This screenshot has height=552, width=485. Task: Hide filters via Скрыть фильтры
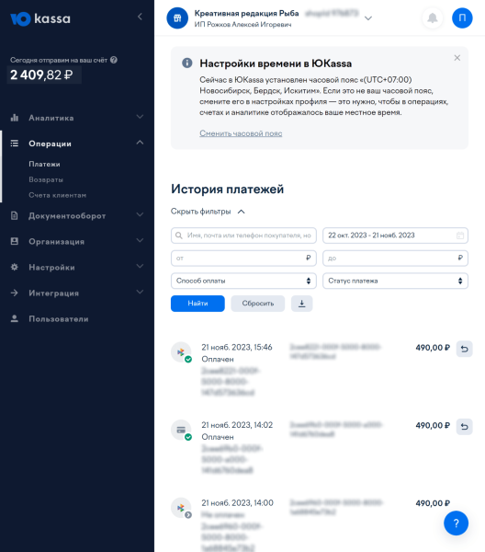pyautogui.click(x=208, y=212)
